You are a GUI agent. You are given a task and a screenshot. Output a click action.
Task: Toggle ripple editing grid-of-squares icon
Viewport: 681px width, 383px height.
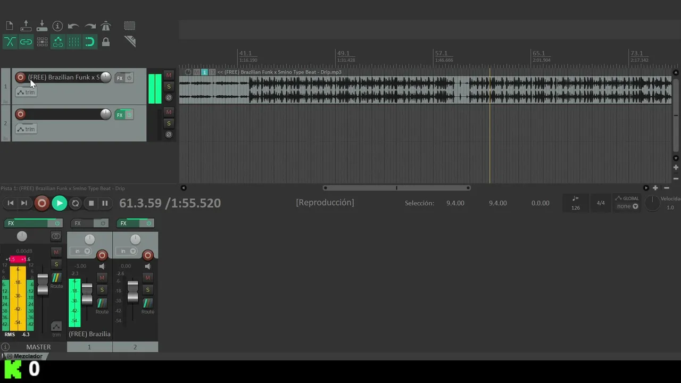coord(42,42)
